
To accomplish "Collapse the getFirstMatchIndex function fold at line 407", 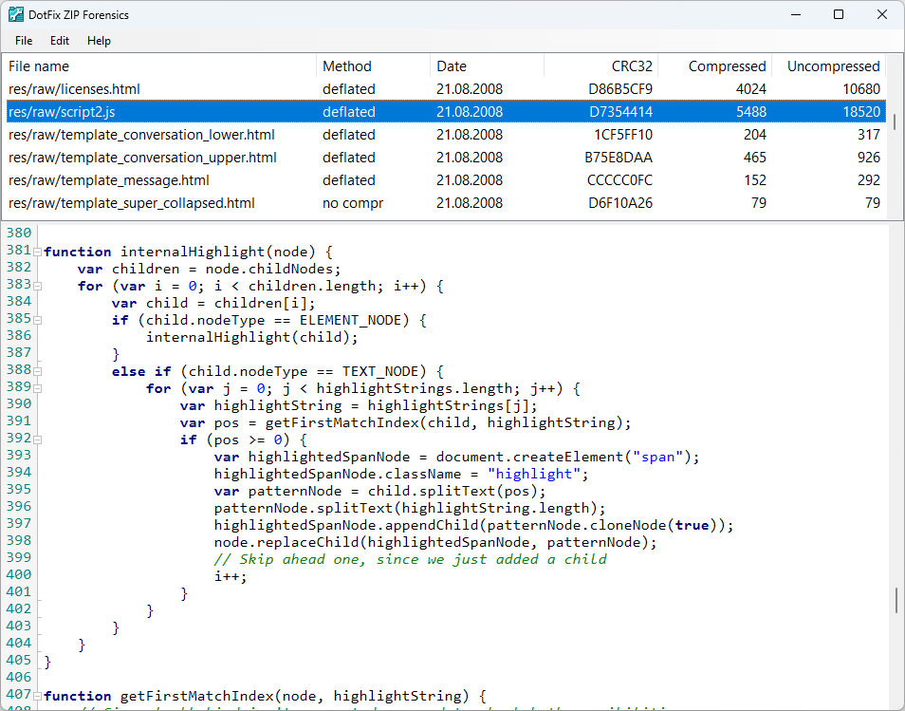I will click(x=38, y=696).
